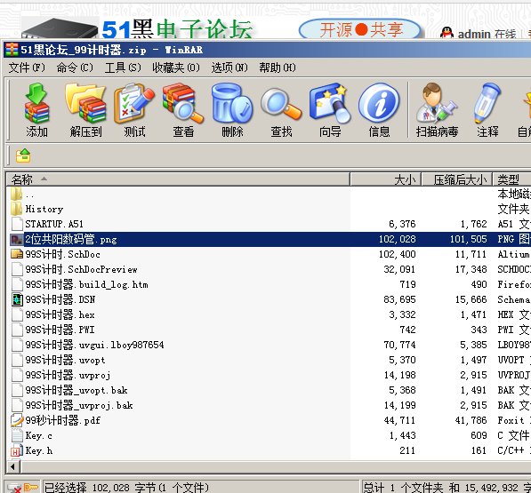This screenshot has height=493, width=531.
Task: Click the status bar drive icon
Action: pyautogui.click(x=14, y=488)
